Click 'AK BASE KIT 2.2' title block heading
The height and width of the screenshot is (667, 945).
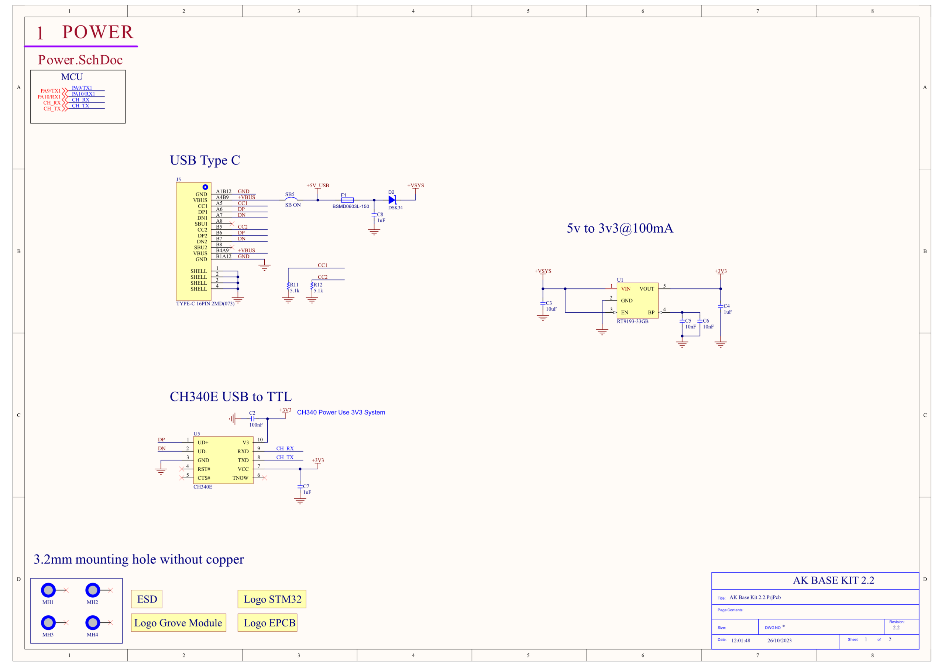[x=834, y=580]
